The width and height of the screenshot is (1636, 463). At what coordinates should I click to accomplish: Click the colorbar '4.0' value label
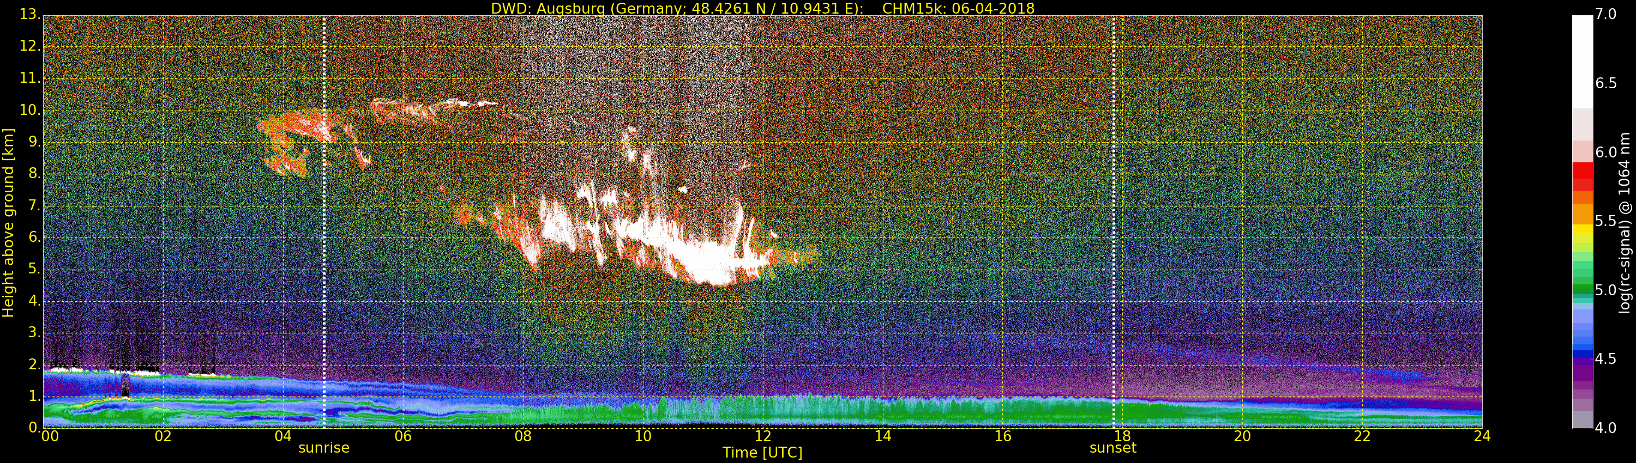click(x=1606, y=428)
